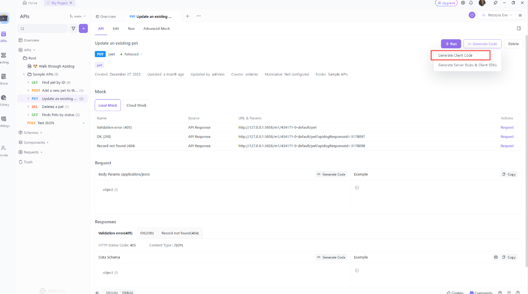This screenshot has height=294, width=528.
Task: Switch to the Run tab
Action: 131,28
